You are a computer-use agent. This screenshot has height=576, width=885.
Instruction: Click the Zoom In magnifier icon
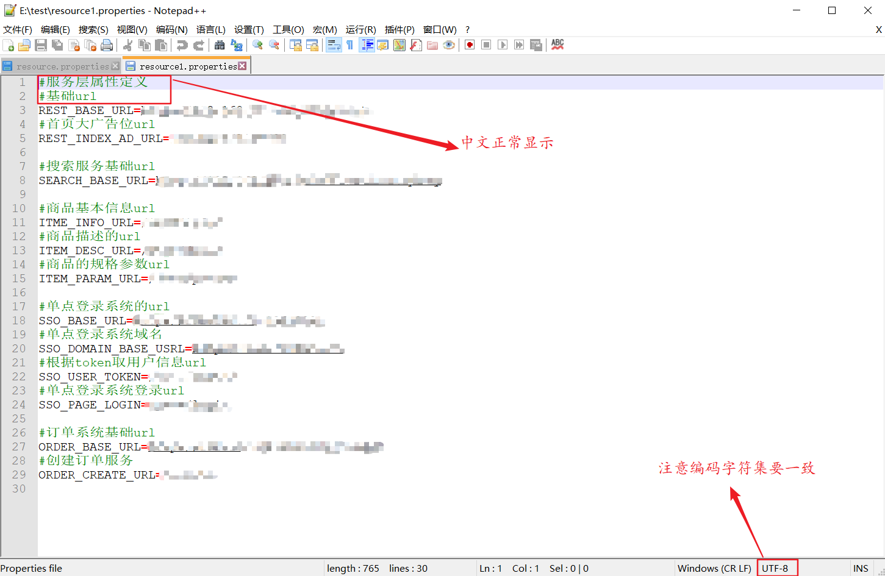point(256,44)
